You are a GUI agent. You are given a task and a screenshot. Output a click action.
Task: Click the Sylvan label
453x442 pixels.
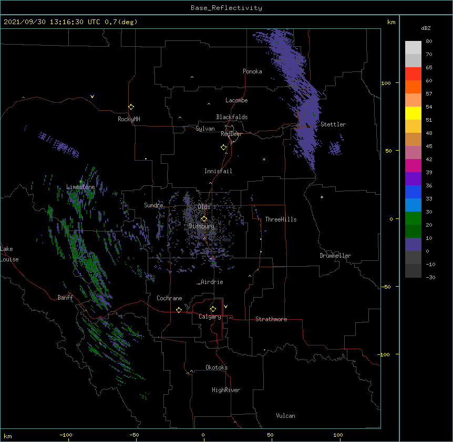click(x=205, y=129)
